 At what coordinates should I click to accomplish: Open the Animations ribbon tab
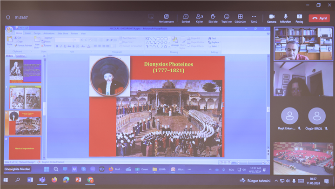click(49, 34)
